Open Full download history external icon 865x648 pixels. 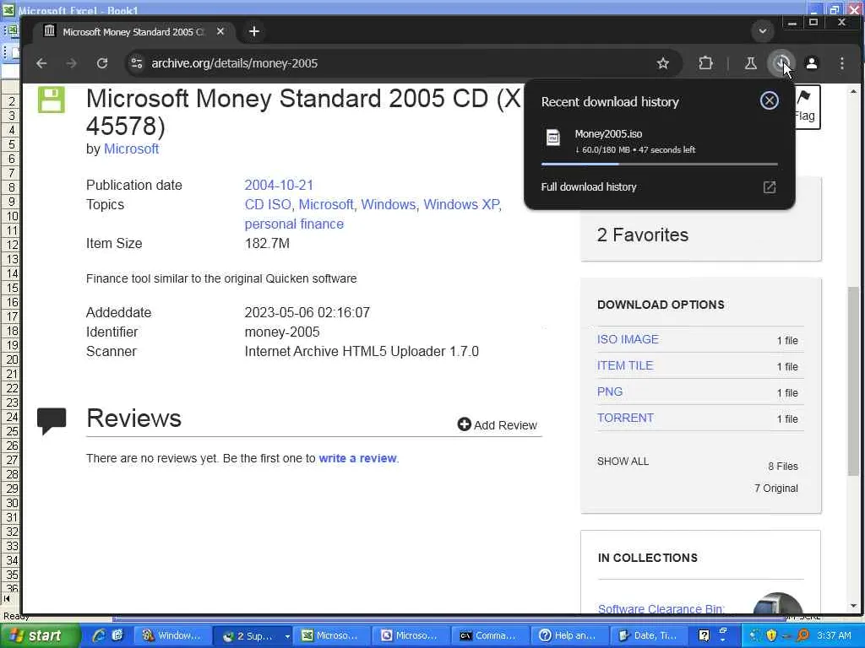(x=769, y=187)
